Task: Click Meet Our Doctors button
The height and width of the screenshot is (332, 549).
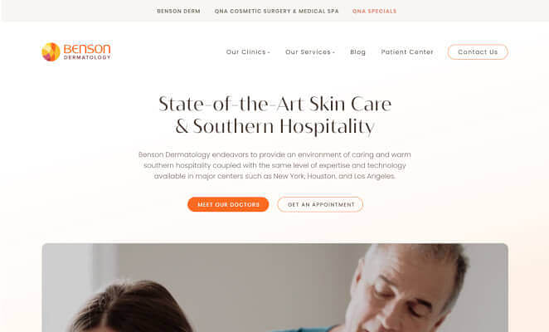Action: 228,204
